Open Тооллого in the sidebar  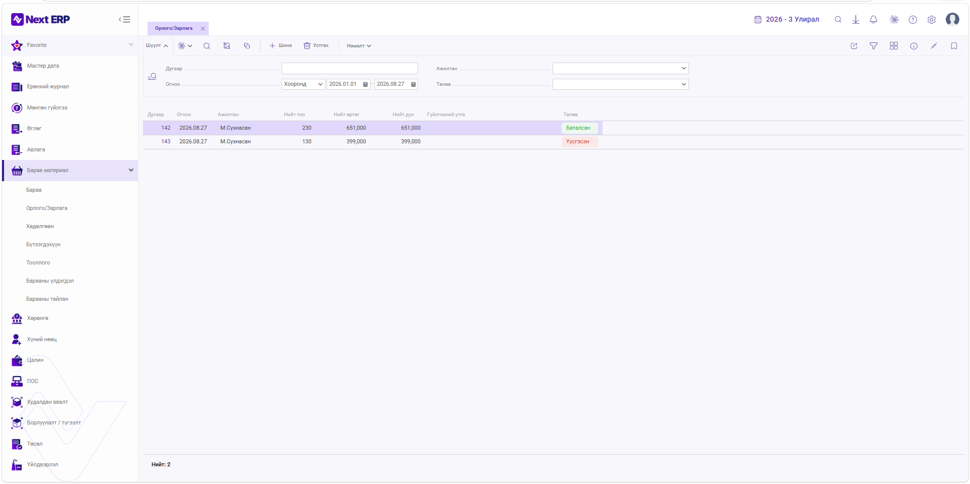pos(38,263)
